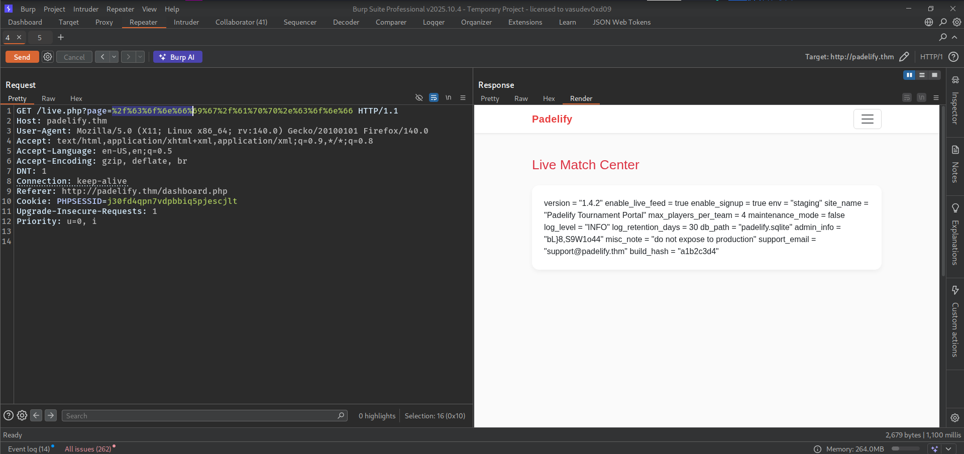Image resolution: width=964 pixels, height=454 pixels.
Task: Click the Burp AI button
Action: (x=177, y=57)
